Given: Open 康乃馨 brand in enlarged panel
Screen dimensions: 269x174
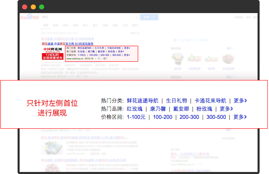Looking at the screenshot, I should tap(158, 109).
